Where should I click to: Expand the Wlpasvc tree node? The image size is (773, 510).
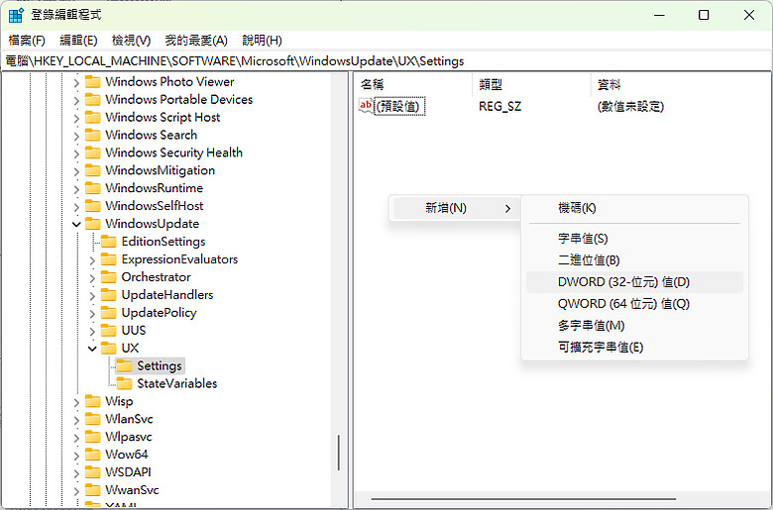76,438
